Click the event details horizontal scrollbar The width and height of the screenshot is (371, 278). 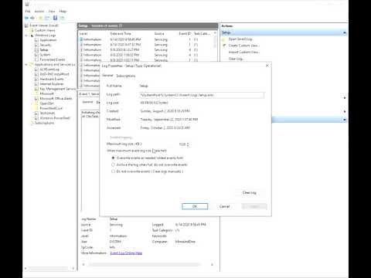(x=145, y=265)
